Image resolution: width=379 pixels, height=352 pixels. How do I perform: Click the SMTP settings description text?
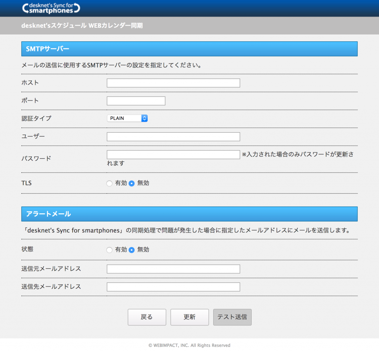click(x=112, y=65)
